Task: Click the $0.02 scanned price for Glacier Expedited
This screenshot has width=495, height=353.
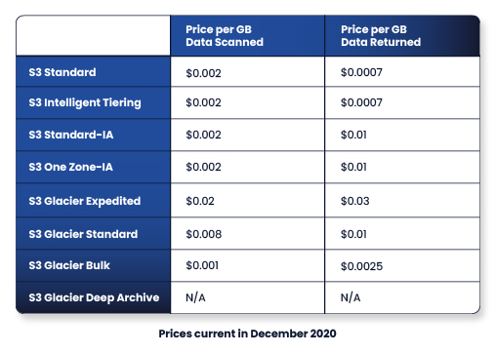Action: [200, 201]
